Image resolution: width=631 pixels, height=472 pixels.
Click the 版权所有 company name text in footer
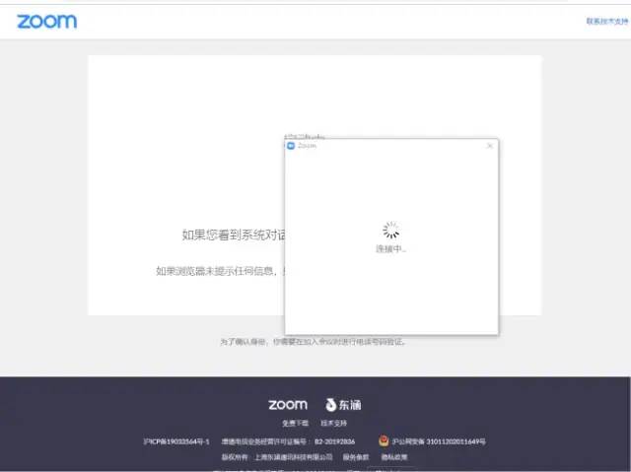click(277, 457)
